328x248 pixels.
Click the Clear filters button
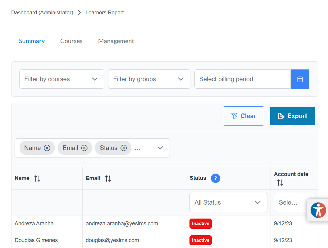pos(243,116)
